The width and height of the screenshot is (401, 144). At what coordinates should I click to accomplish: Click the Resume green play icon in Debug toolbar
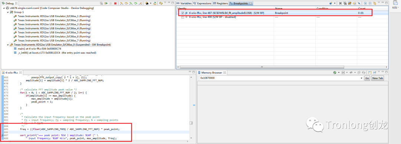[106, 3]
